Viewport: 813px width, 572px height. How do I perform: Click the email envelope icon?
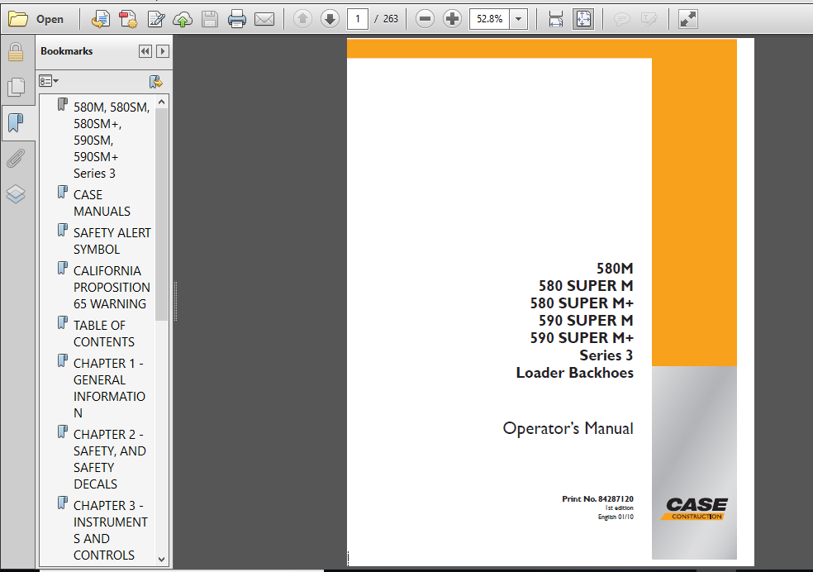(x=264, y=19)
